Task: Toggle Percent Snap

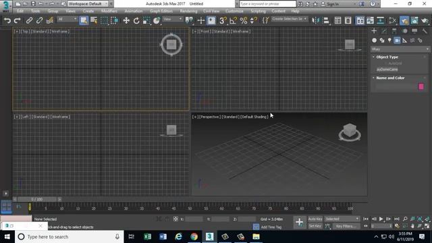Action: pyautogui.click(x=243, y=20)
